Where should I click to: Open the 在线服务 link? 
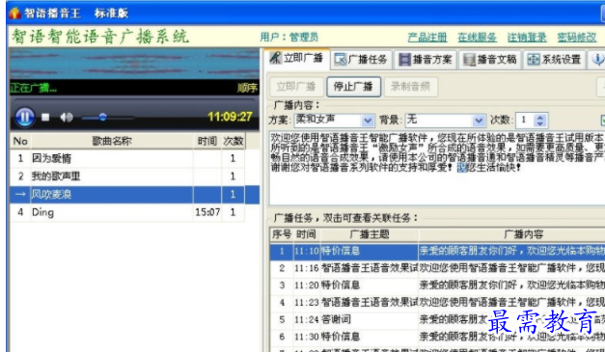477,38
